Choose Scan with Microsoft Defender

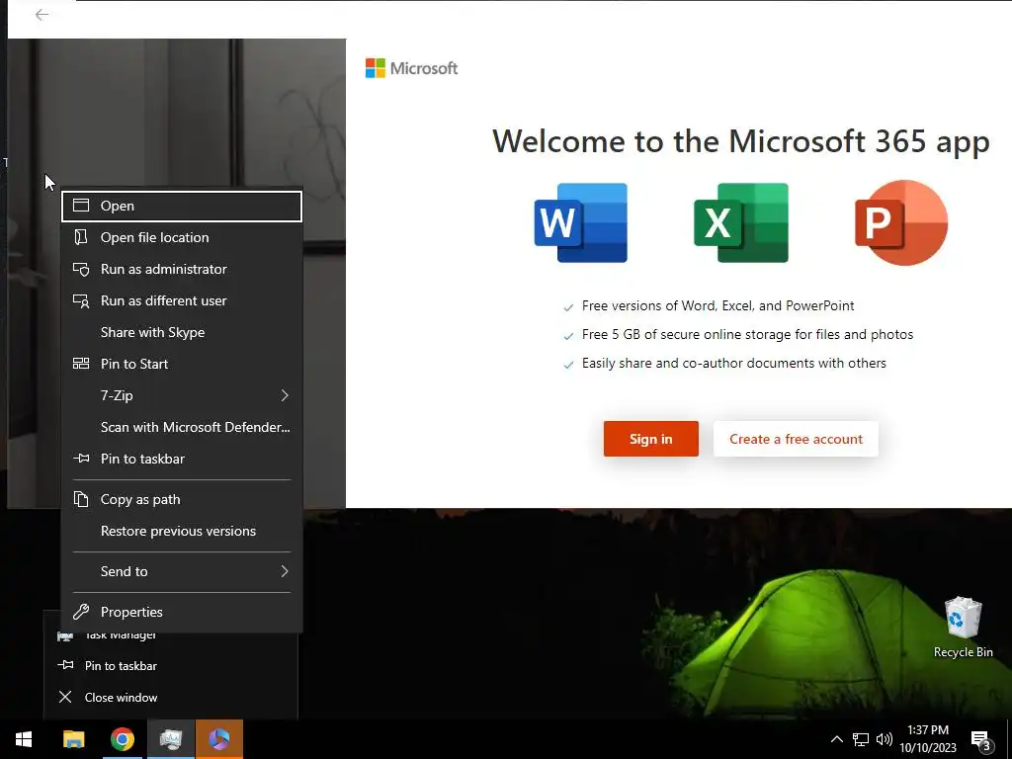(182, 427)
